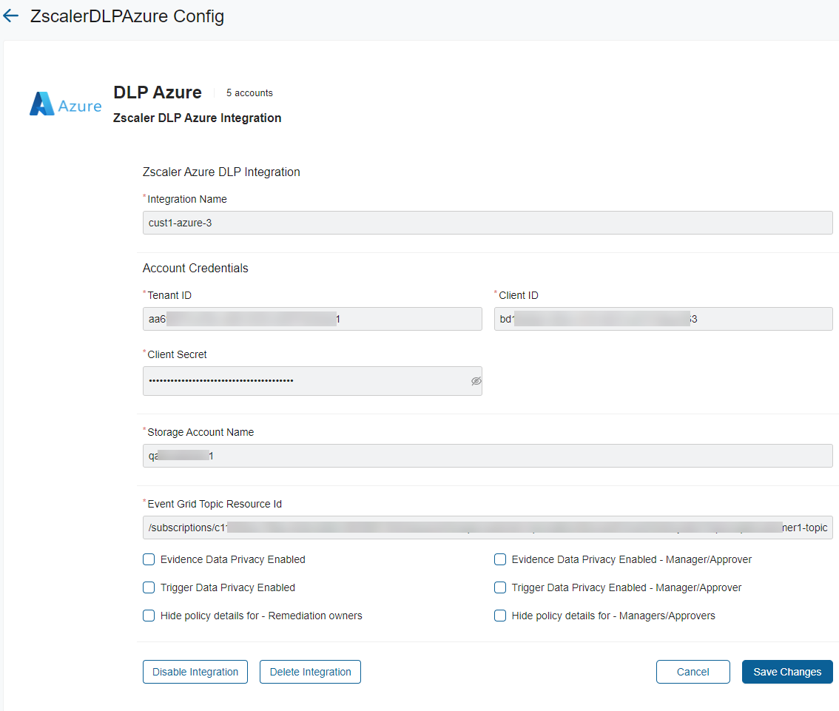Click into the Tenant ID field
The width and height of the screenshot is (839, 711).
coord(311,319)
